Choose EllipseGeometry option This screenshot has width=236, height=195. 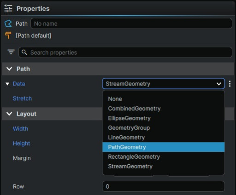164,118
